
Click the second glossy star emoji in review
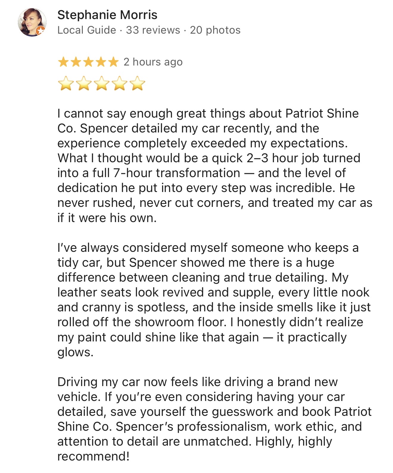[84, 83]
